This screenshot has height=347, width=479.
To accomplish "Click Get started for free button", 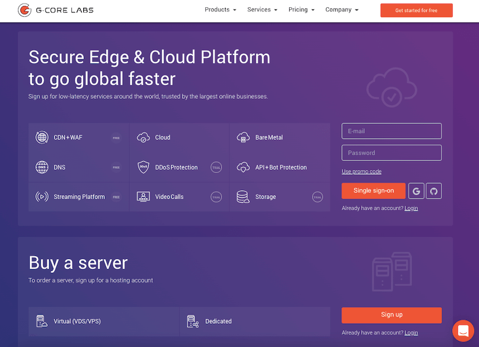I will (416, 10).
